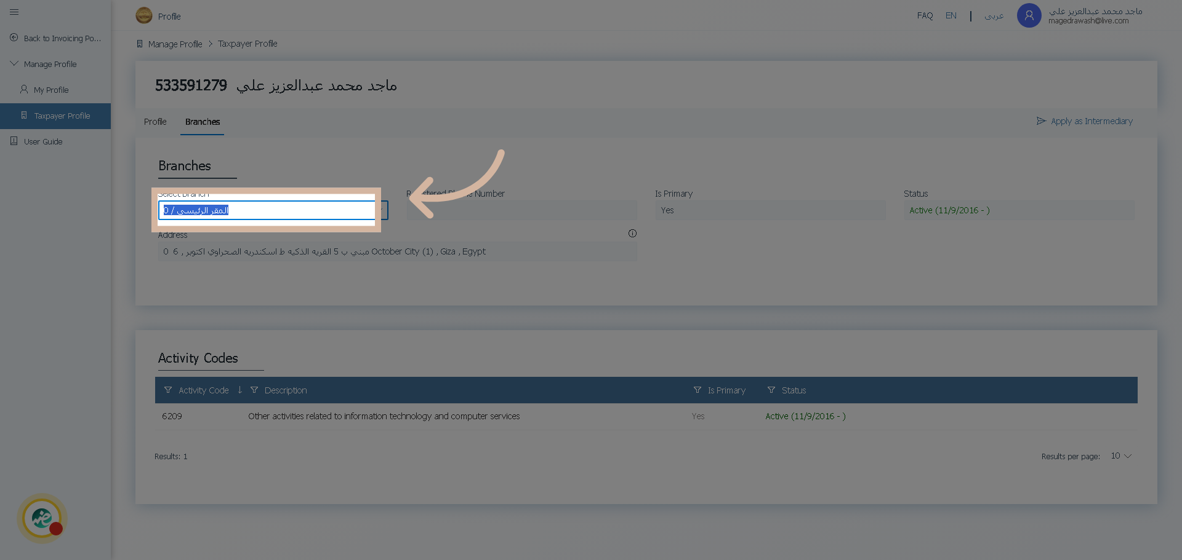Click the Status column filter icon
This screenshot has height=560, width=1182.
pos(771,390)
